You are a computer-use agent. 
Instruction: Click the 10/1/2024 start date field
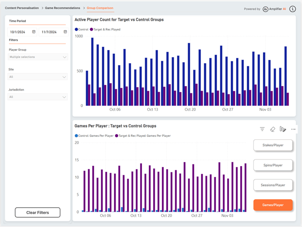pos(18,32)
